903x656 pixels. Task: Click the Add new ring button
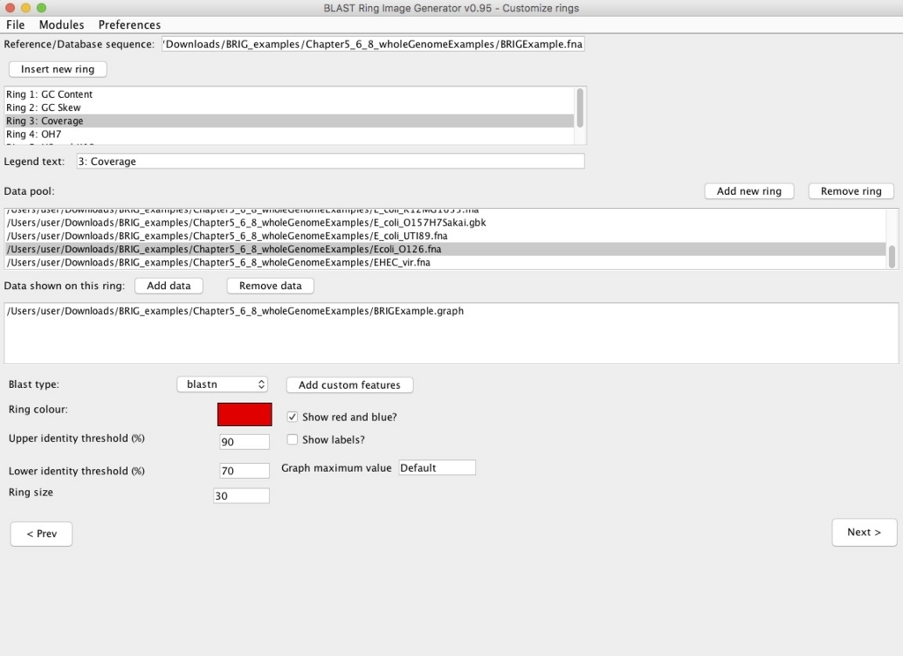(750, 191)
